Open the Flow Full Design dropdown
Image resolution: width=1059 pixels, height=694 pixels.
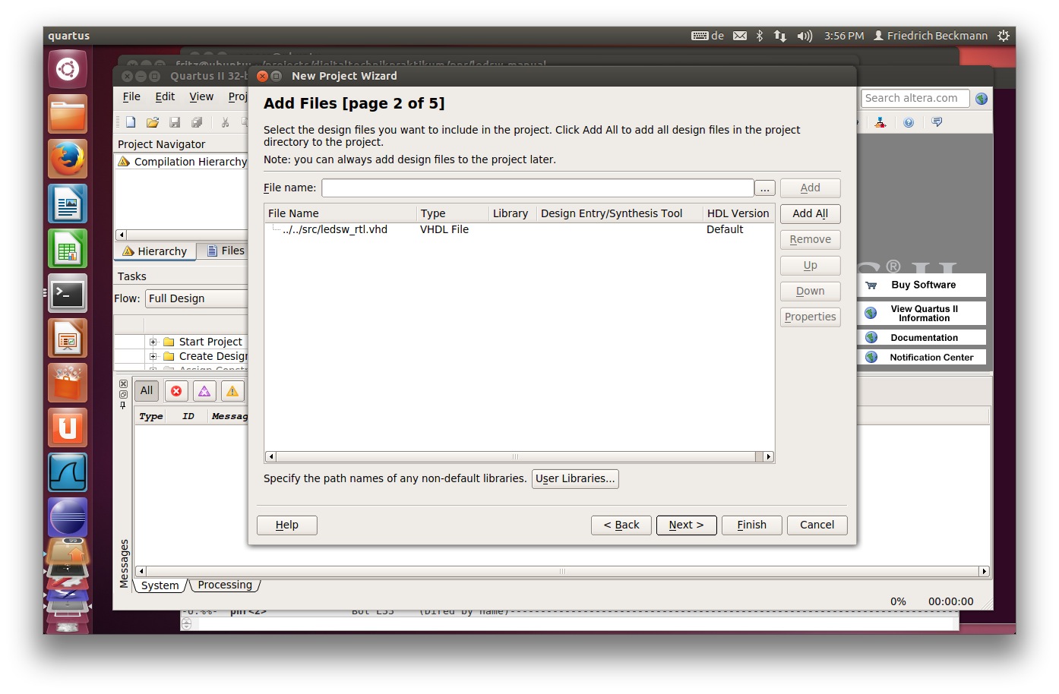196,298
